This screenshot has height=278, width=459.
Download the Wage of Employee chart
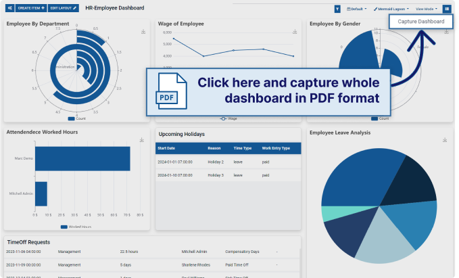[x=295, y=32]
